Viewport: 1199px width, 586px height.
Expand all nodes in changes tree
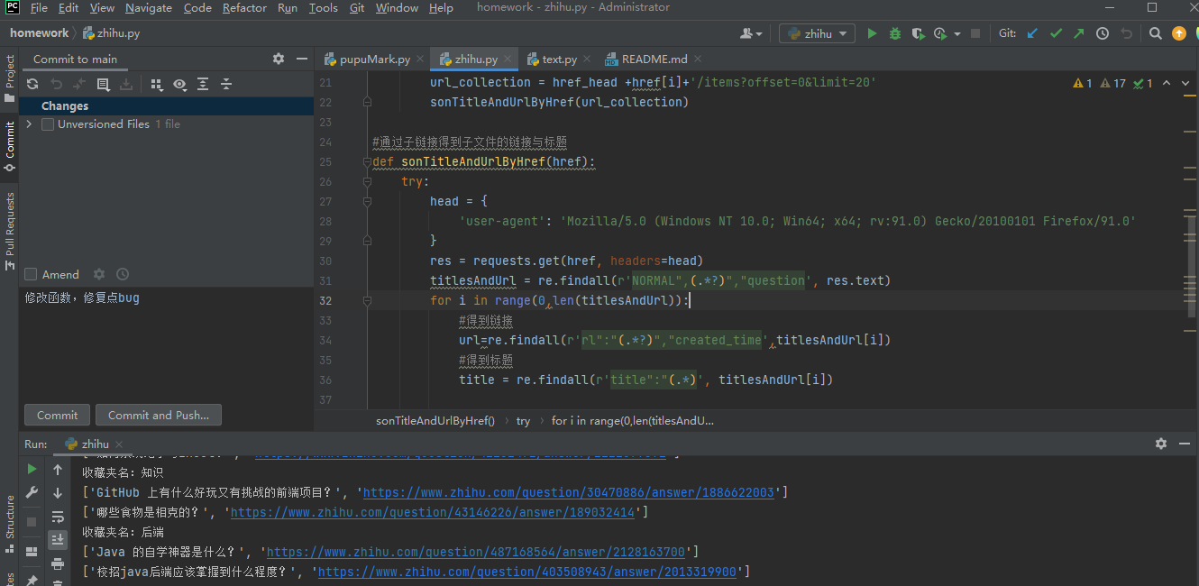coord(203,84)
